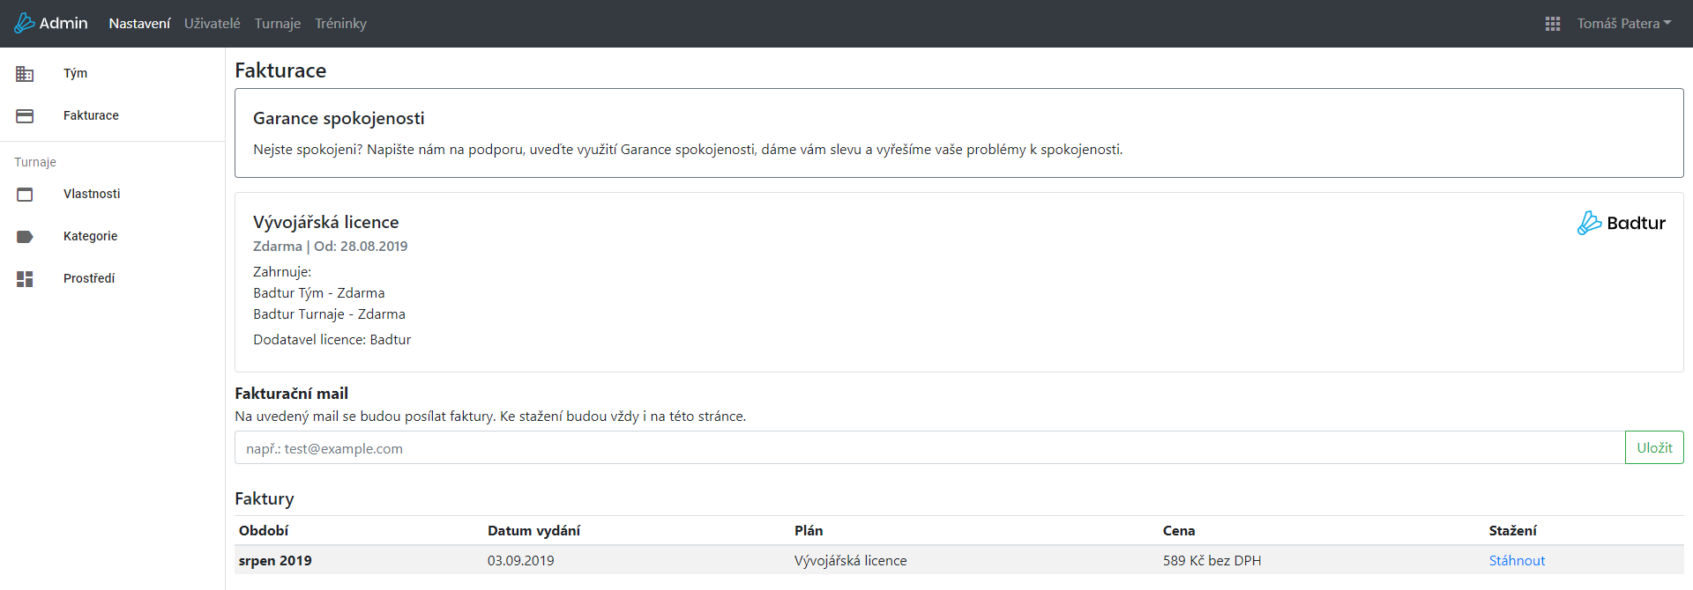Click the 'Fakturační mail' heading
This screenshot has width=1693, height=590.
click(292, 393)
